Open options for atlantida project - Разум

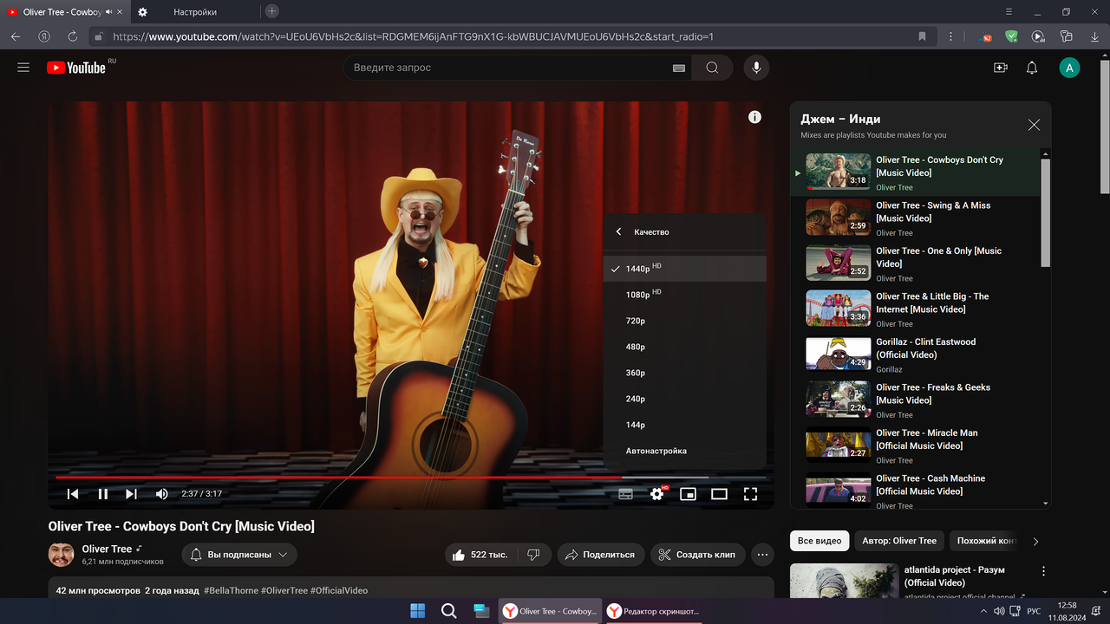[1043, 572]
